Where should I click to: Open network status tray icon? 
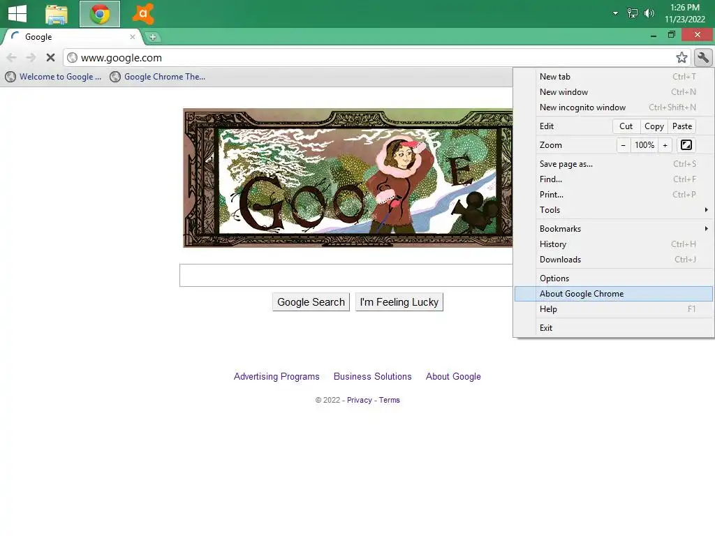point(632,13)
